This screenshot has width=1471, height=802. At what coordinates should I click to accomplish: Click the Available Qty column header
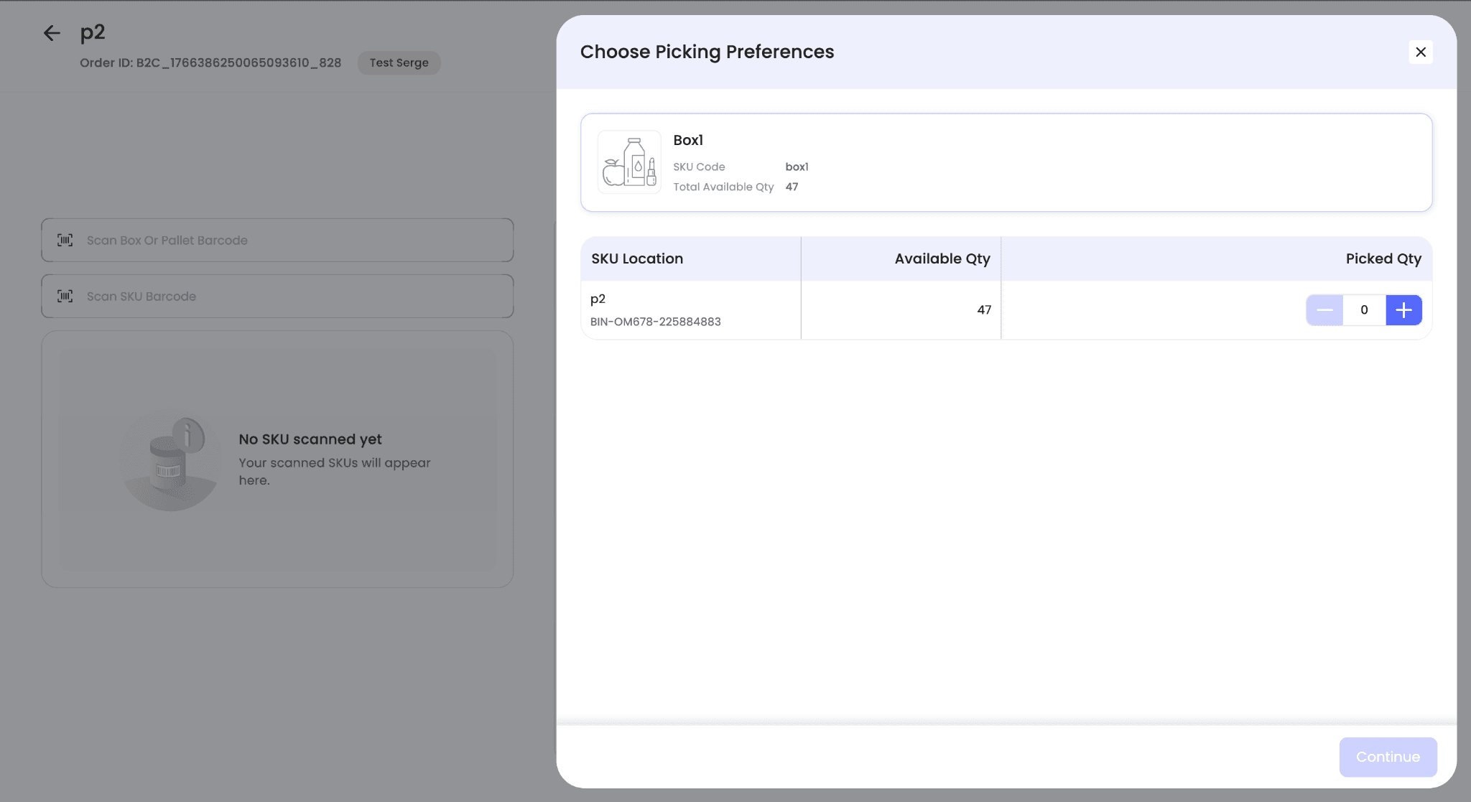coord(942,258)
